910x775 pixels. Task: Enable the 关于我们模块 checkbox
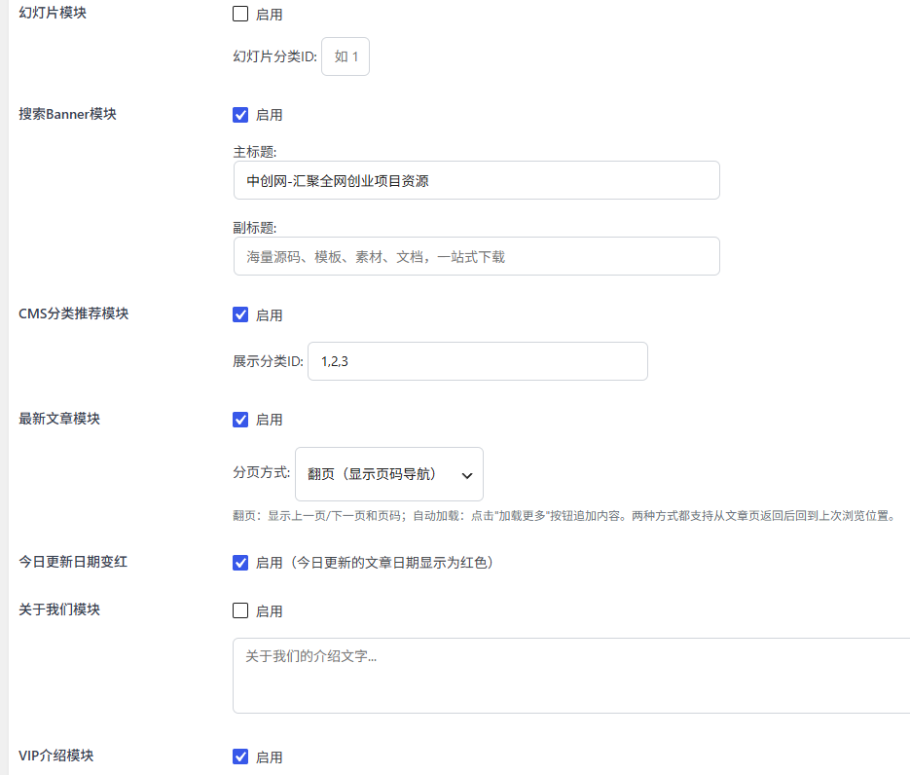(x=240, y=610)
